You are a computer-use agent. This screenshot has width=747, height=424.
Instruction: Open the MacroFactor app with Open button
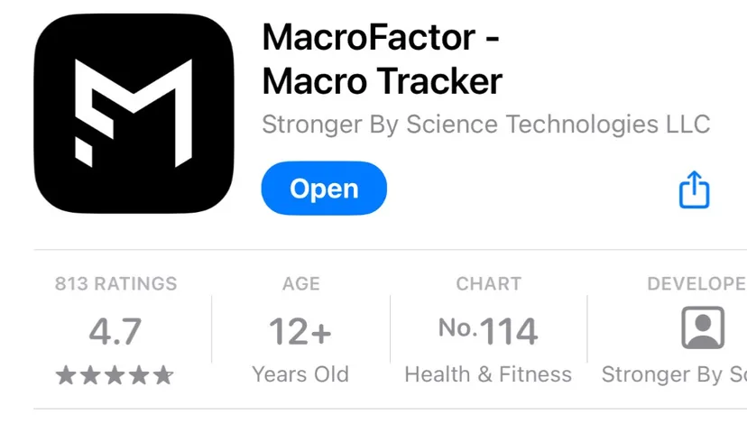tap(324, 189)
